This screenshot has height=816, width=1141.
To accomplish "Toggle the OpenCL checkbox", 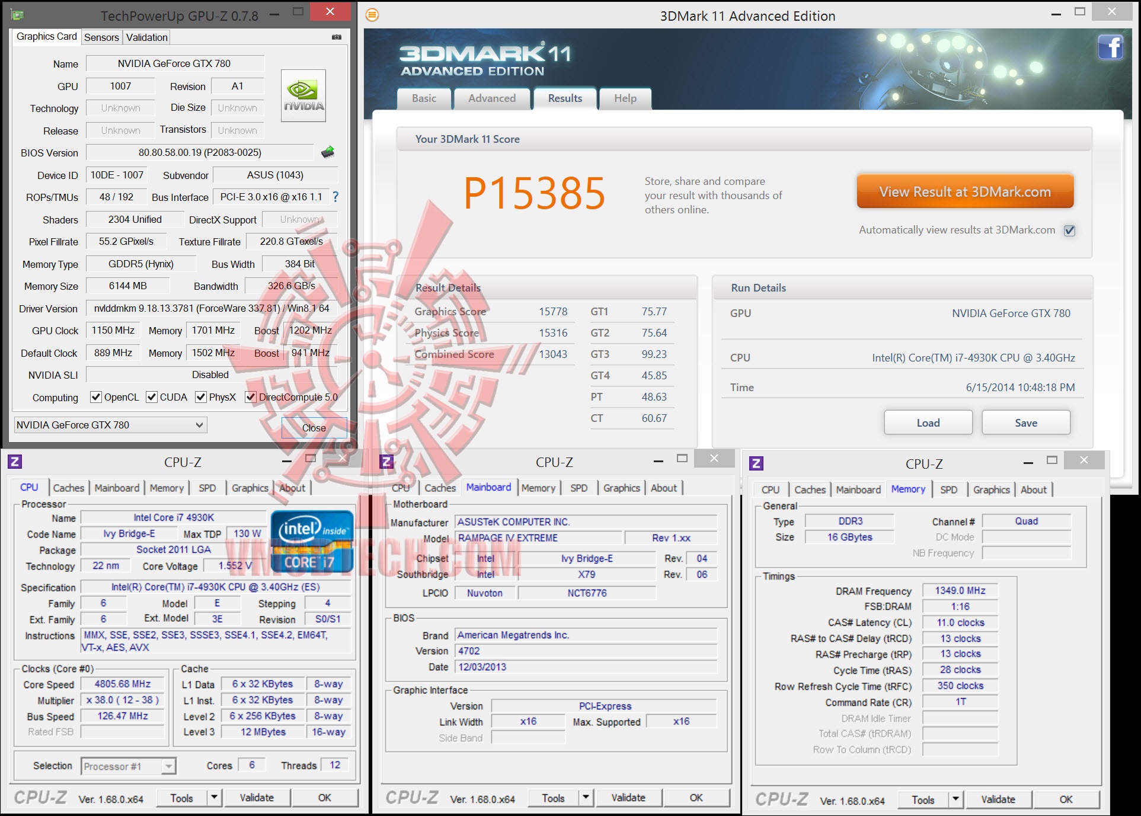I will 95,397.
